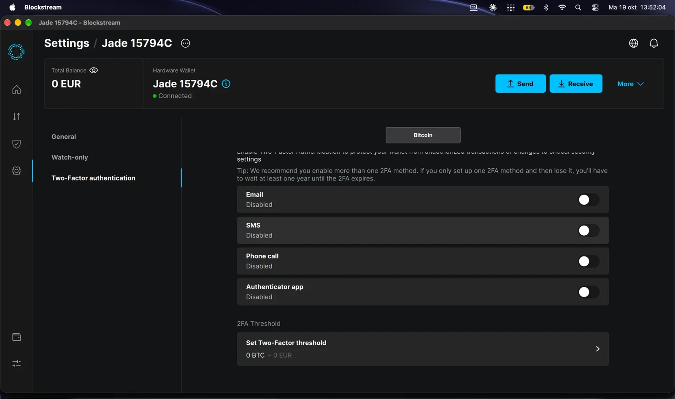Image resolution: width=675 pixels, height=399 pixels.
Task: Click the battery indicator in menu bar
Action: tap(529, 7)
